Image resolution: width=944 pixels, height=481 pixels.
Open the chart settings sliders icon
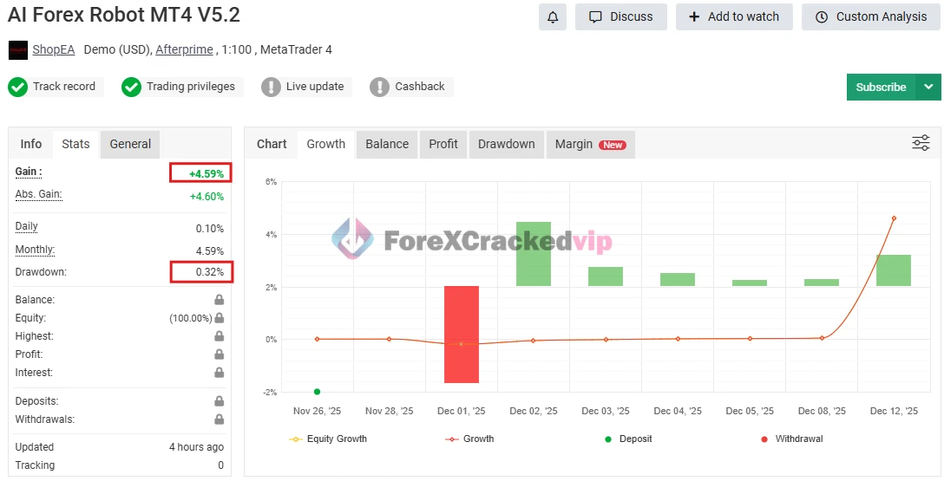point(921,143)
